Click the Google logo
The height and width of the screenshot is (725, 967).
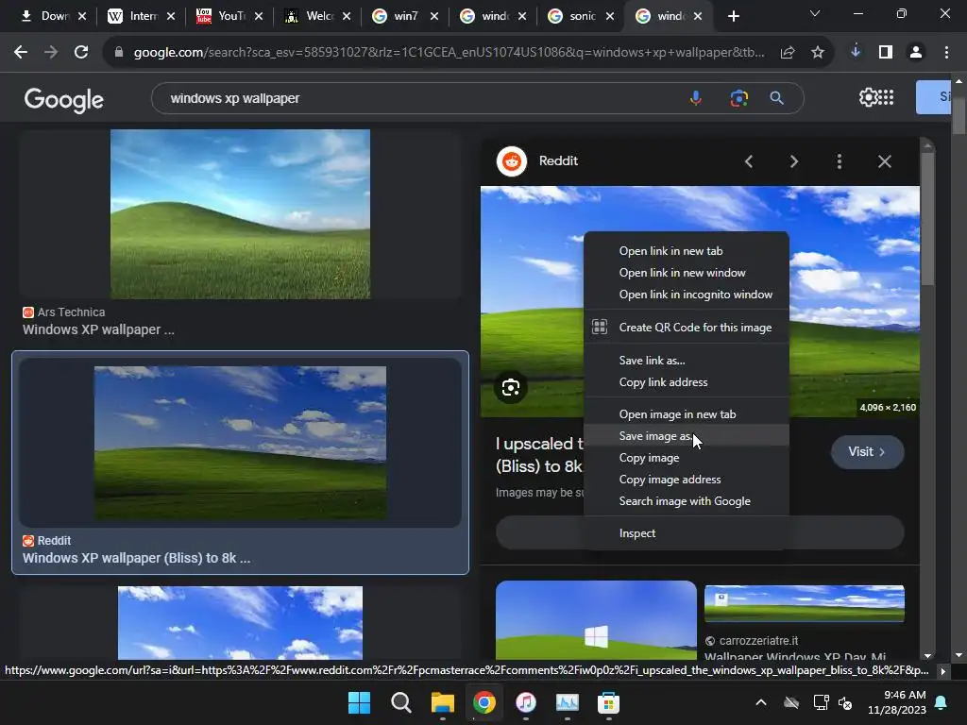[x=63, y=99]
